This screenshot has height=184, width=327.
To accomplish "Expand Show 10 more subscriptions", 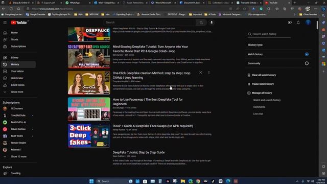I will [18, 157].
